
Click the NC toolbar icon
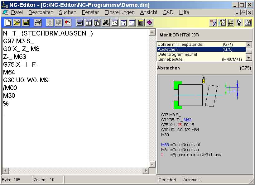[132, 22]
